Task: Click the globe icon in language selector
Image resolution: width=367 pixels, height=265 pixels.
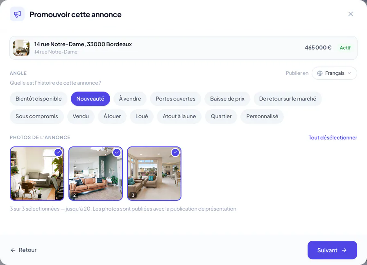Action: pyautogui.click(x=320, y=73)
